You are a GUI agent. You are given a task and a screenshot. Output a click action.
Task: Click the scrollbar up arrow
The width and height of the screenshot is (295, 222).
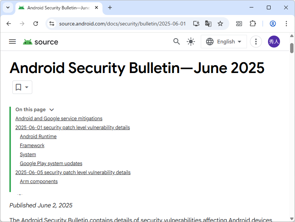(292, 36)
